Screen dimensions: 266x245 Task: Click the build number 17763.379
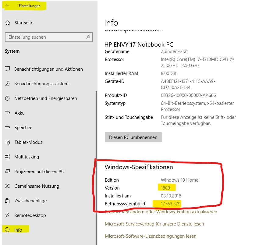click(x=171, y=204)
